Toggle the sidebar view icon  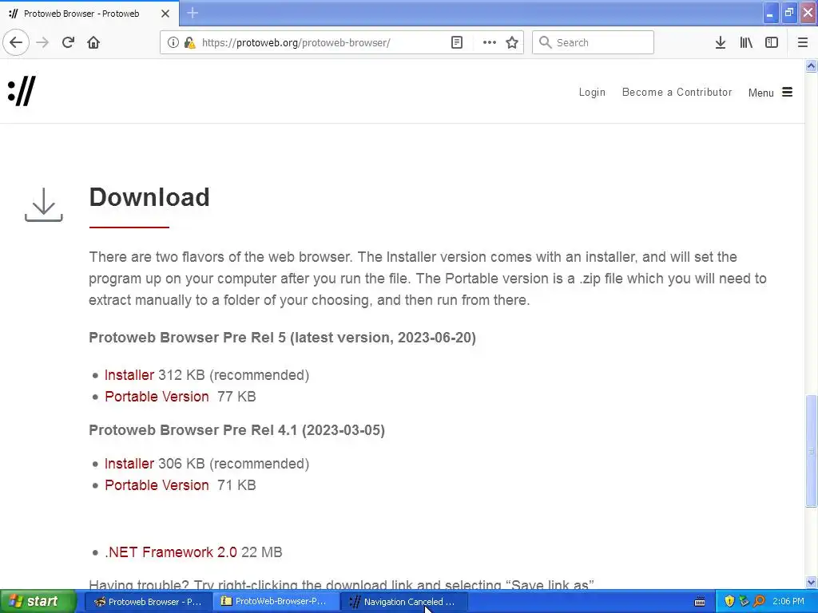(772, 42)
